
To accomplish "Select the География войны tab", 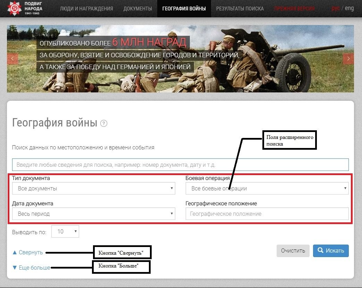I will [x=184, y=9].
